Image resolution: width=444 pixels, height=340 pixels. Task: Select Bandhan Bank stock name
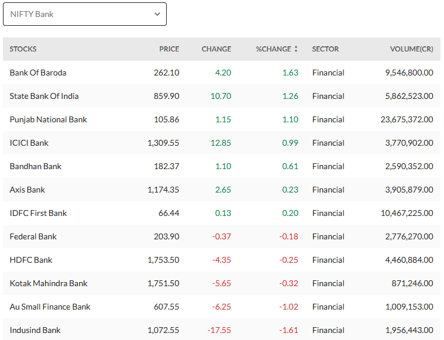pyautogui.click(x=36, y=166)
